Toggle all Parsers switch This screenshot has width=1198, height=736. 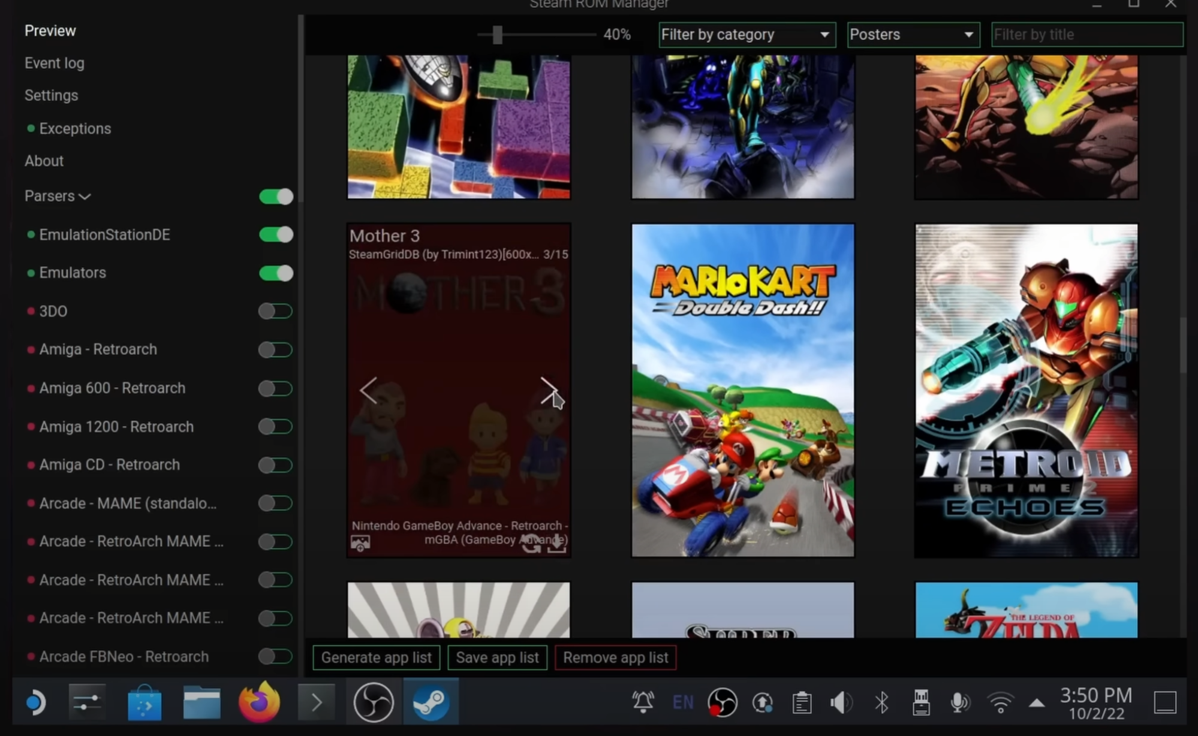click(276, 197)
